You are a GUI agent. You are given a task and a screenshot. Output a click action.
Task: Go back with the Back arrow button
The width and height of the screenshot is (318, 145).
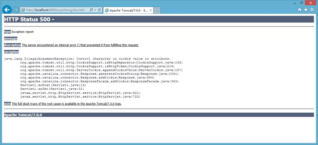[7, 10]
